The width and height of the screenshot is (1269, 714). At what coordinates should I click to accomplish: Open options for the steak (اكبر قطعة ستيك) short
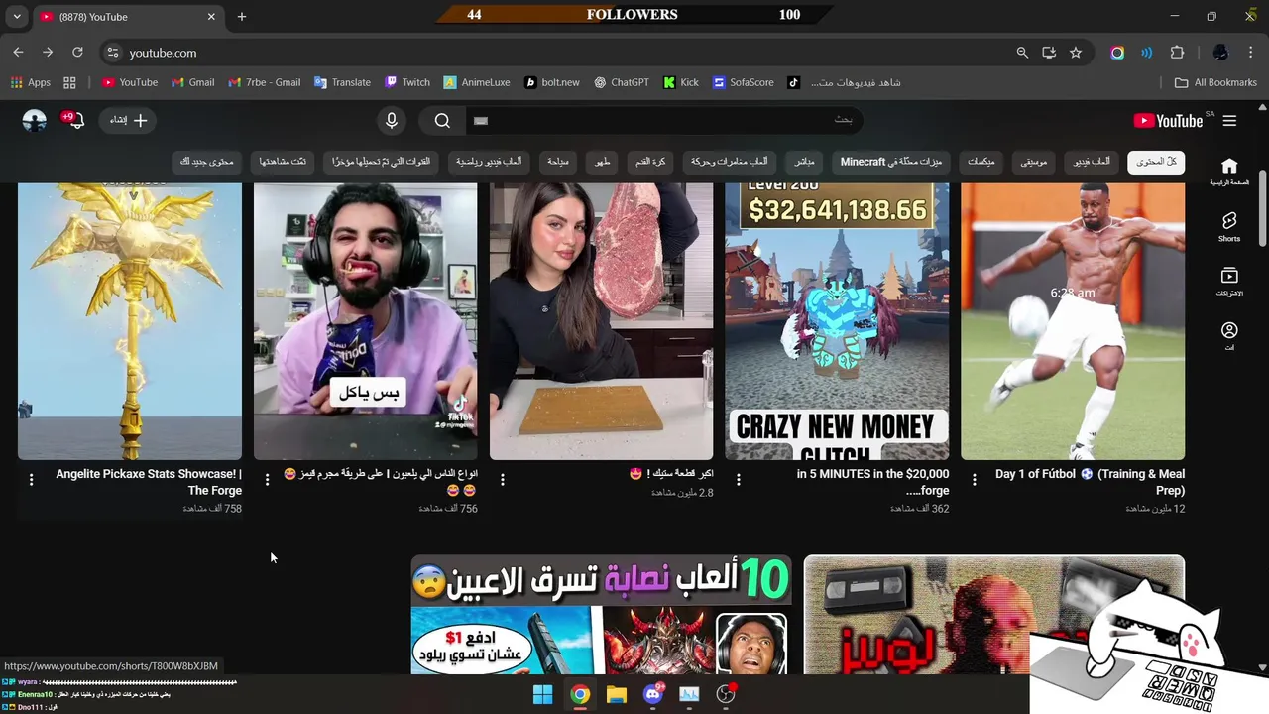503,479
